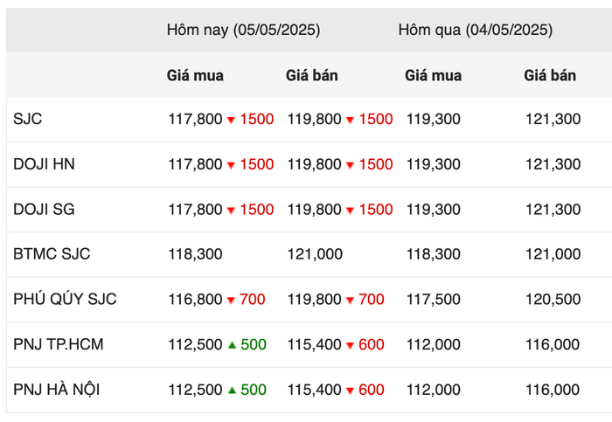This screenshot has width=612, height=422.
Task: Click the green 500 change for PNJ TP.HCM
Action: point(254,344)
